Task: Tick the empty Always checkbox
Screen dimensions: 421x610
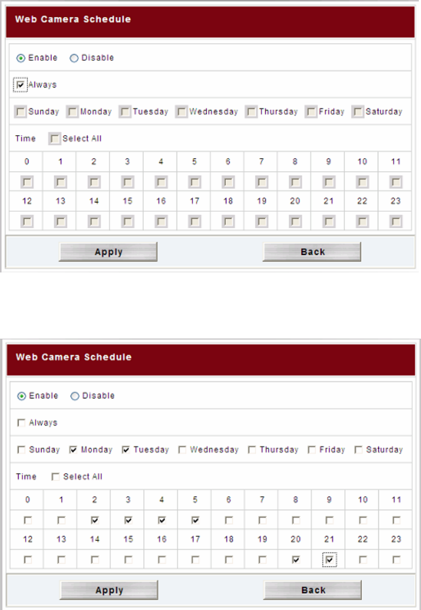Action: [x=21, y=423]
